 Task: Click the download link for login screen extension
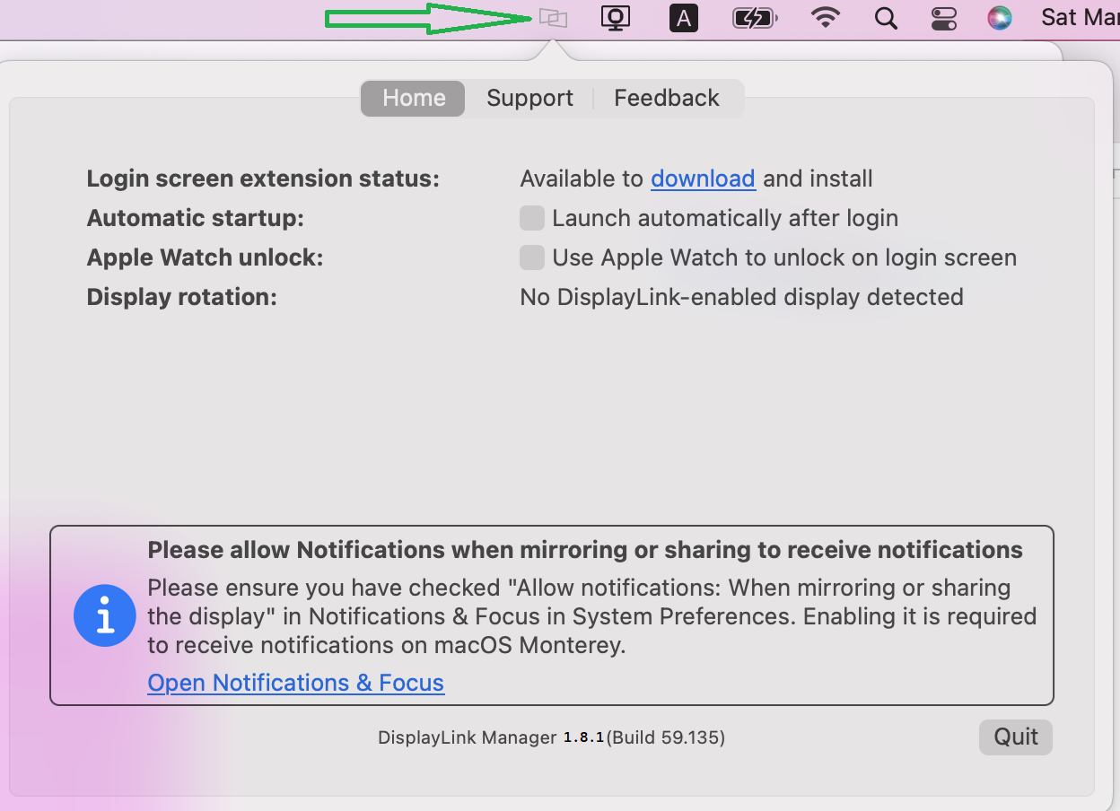pyautogui.click(x=703, y=179)
